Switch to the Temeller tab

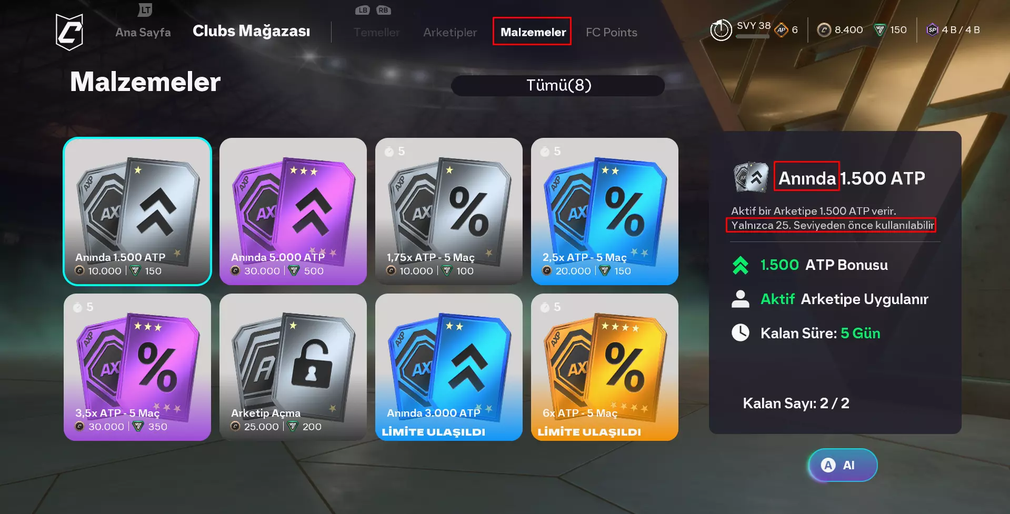377,32
